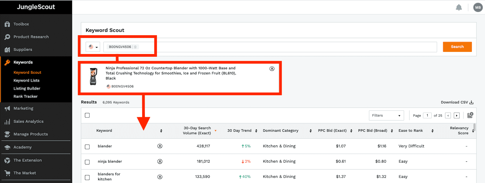
Task: Toggle the select-all keywords checkbox
Action: point(87,115)
